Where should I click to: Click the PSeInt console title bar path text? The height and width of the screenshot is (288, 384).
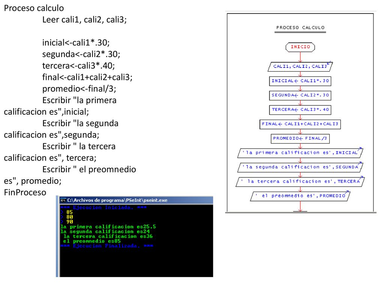click(x=117, y=200)
